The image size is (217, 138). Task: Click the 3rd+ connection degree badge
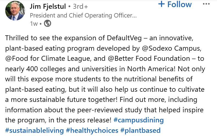click(80, 6)
